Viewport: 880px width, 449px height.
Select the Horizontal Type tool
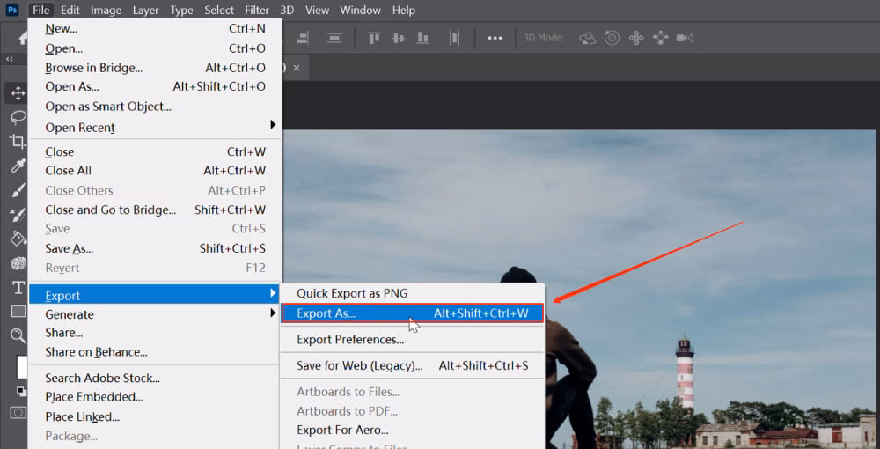coord(18,288)
